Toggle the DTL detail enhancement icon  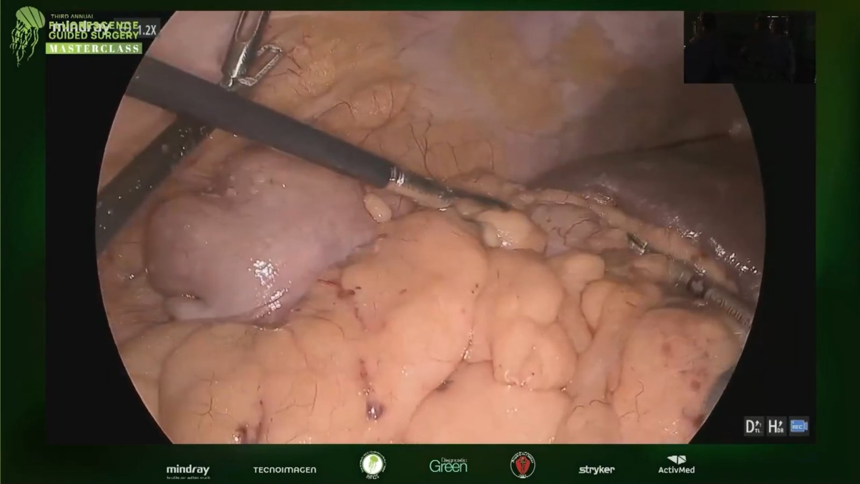[x=753, y=426]
